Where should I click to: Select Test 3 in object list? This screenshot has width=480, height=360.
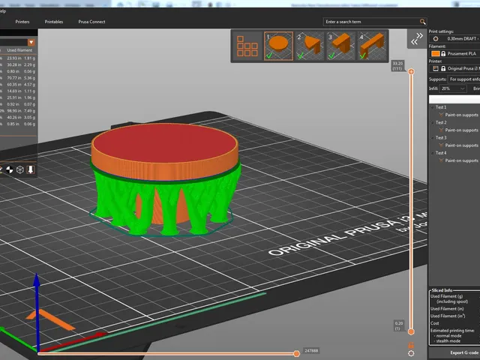click(x=441, y=138)
